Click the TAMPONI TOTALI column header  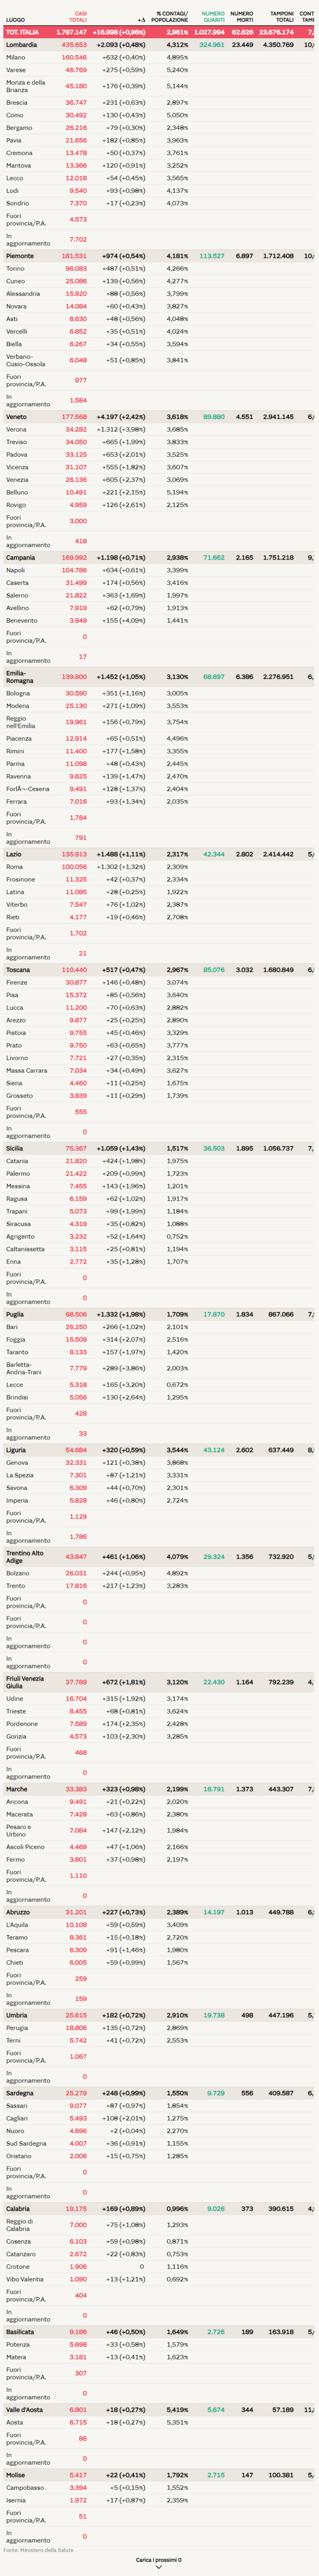point(282,17)
